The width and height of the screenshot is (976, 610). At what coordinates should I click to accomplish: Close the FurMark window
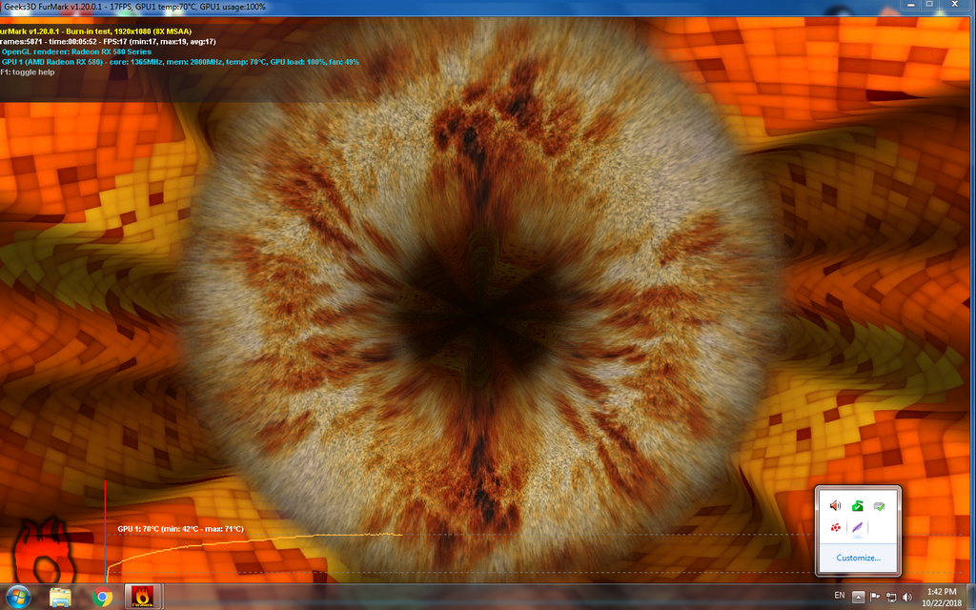[955, 5]
